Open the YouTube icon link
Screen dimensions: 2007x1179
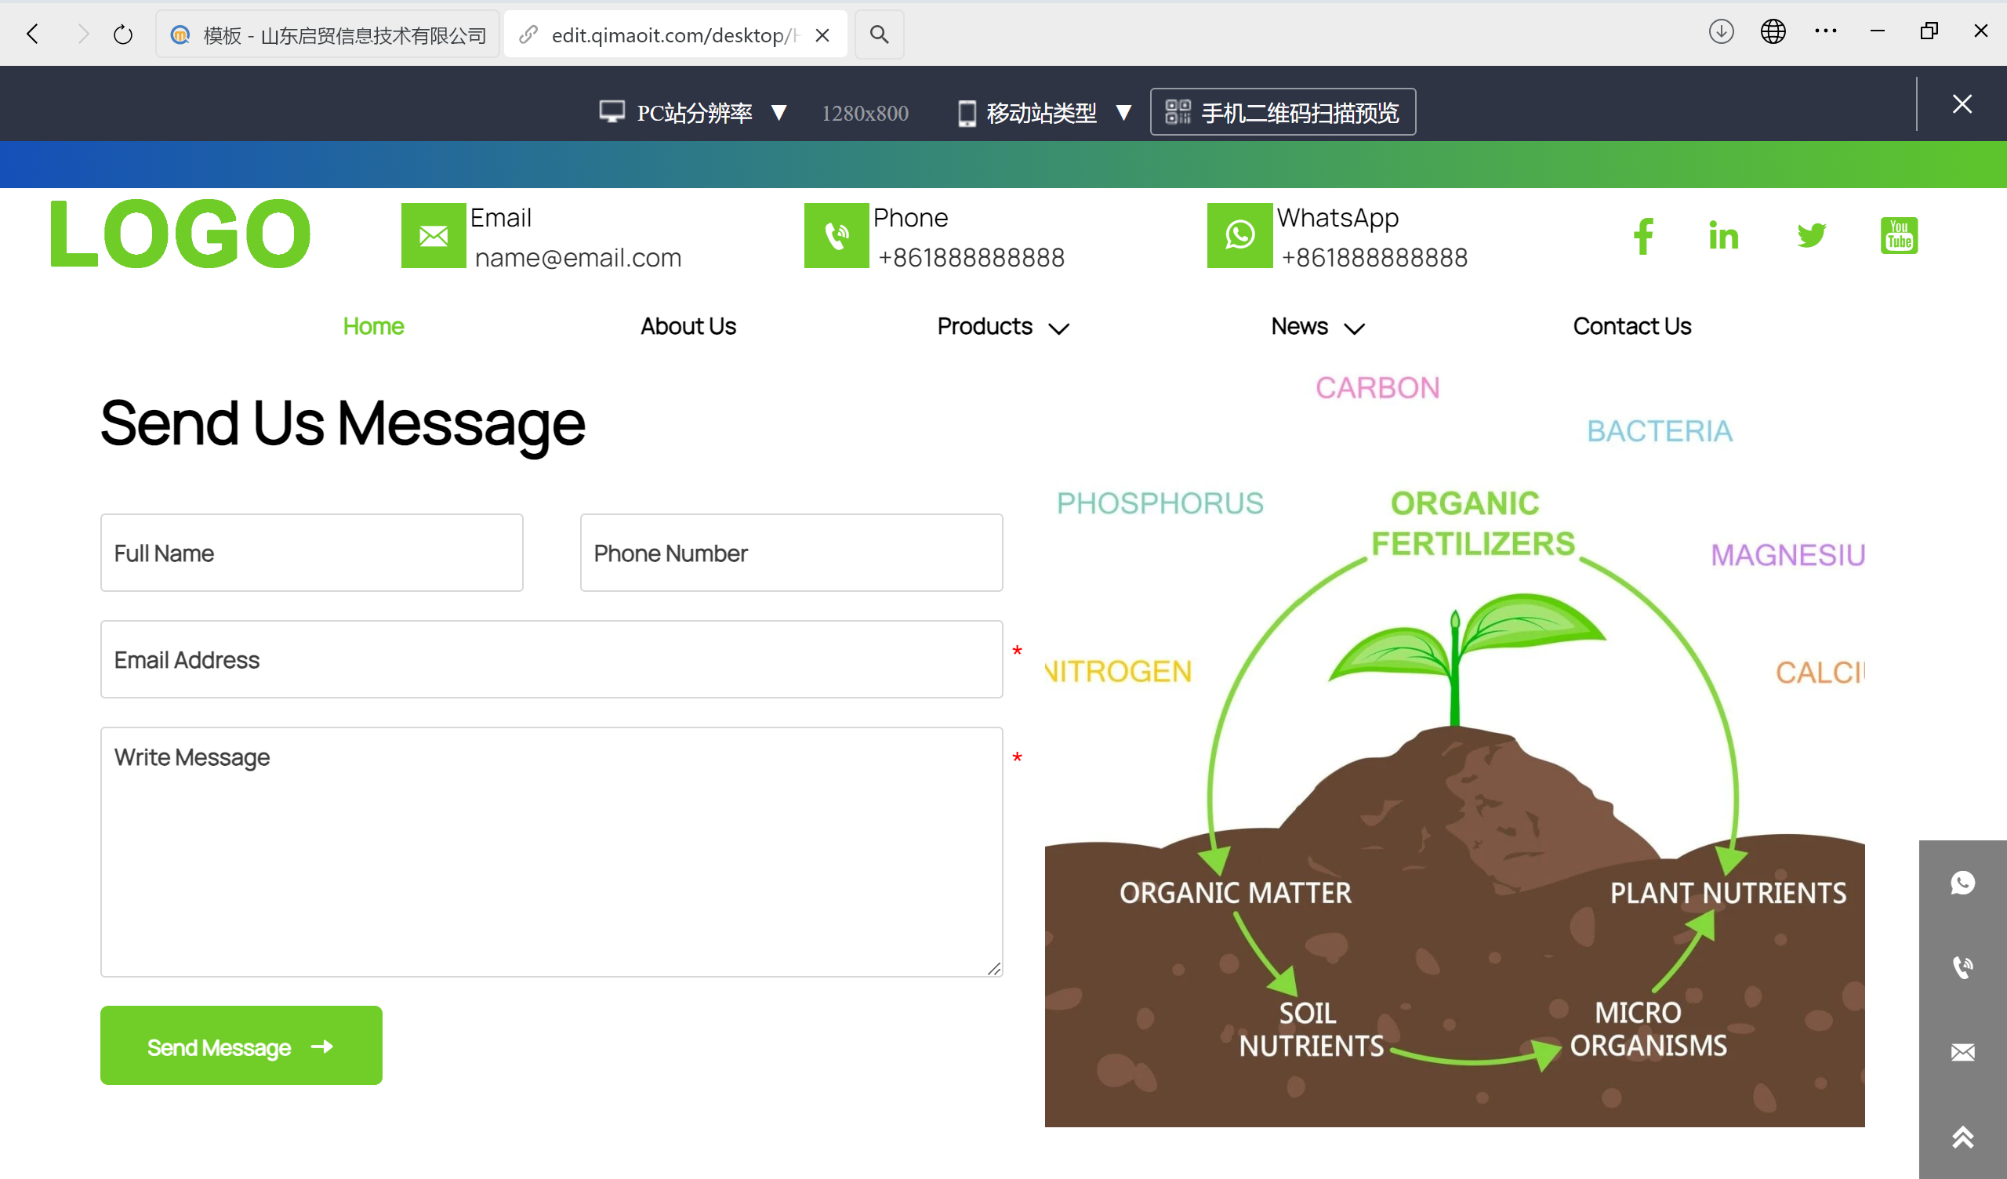pyautogui.click(x=1899, y=236)
